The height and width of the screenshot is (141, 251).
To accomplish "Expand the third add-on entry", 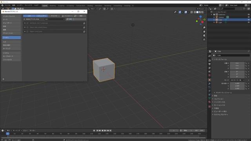I will (25, 31).
